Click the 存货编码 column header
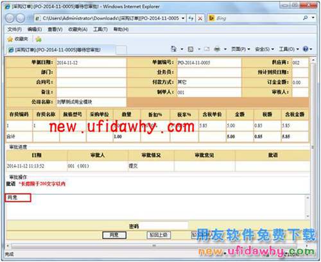Screen dimensions: 321x262 coord(19,114)
